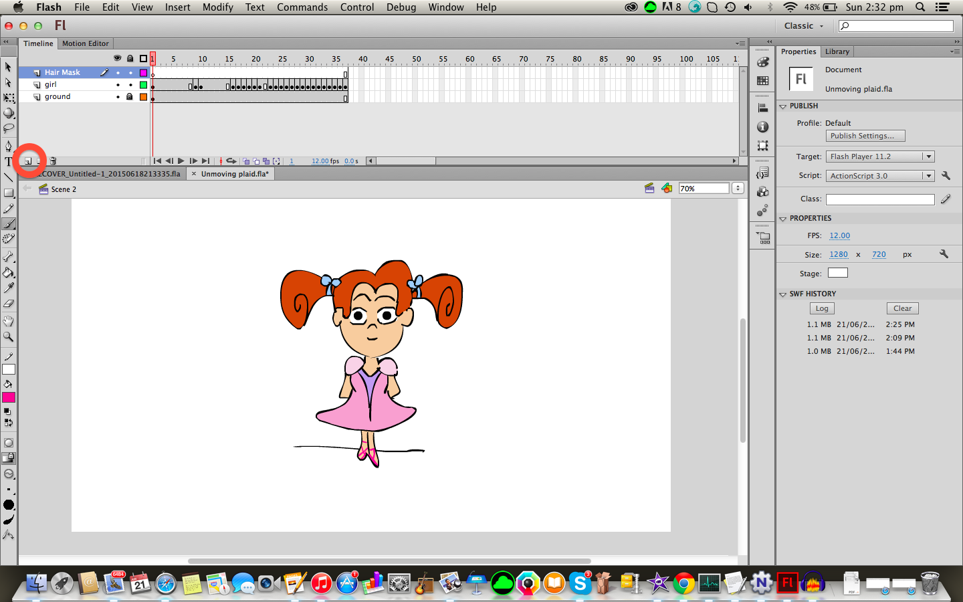The width and height of the screenshot is (963, 602).
Task: Collapse the PUBLISH section
Action: pos(782,106)
